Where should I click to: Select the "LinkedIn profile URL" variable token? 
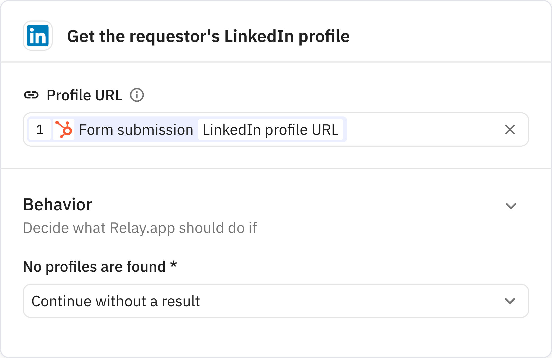tap(271, 130)
